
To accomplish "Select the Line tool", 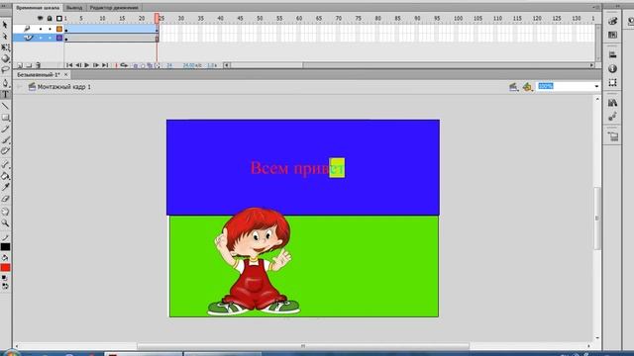I will pos(5,106).
